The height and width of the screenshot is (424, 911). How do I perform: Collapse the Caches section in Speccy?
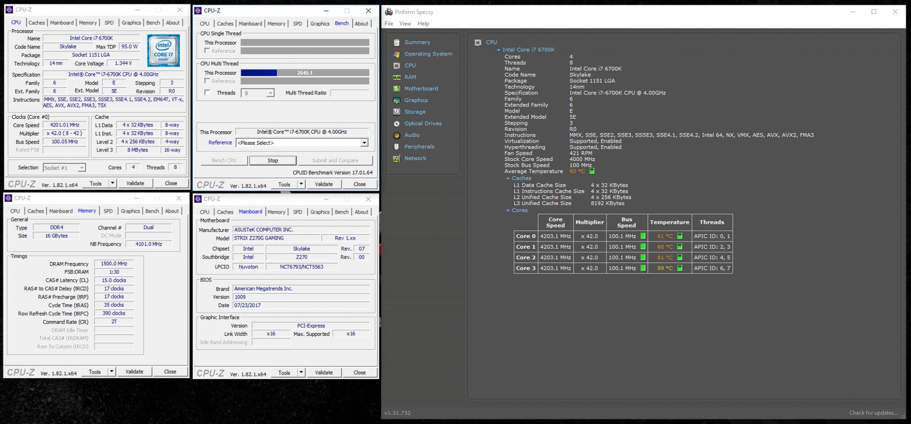coord(508,178)
